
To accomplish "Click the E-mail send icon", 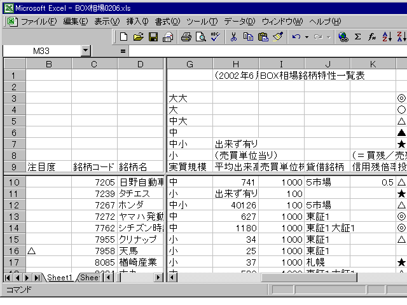I will [x=168, y=37].
